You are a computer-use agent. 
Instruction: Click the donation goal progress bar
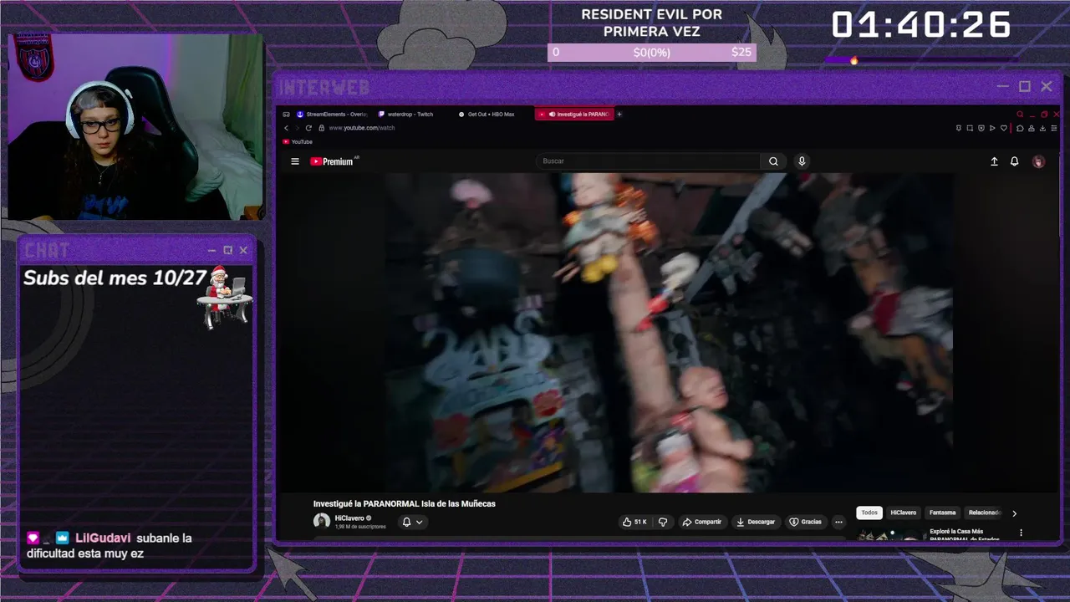652,52
